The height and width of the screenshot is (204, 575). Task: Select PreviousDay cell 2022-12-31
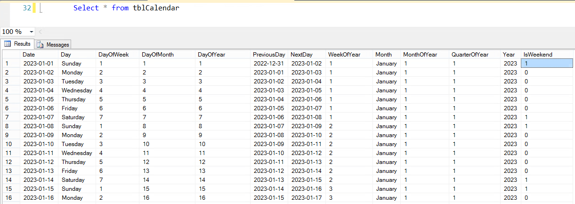click(269, 64)
